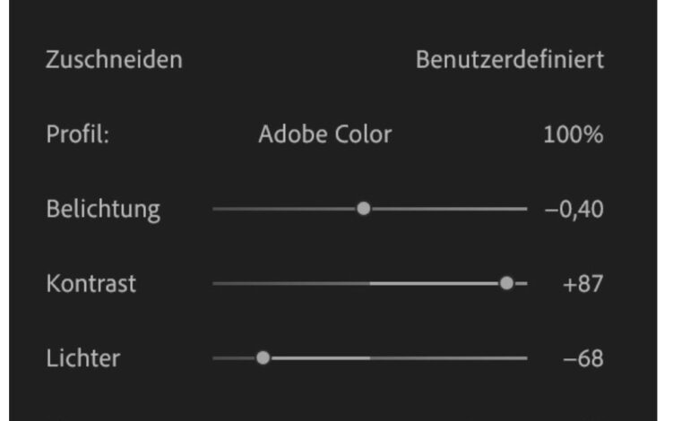Image resolution: width=699 pixels, height=421 pixels.
Task: Click the Lichter label
Action: 82,358
